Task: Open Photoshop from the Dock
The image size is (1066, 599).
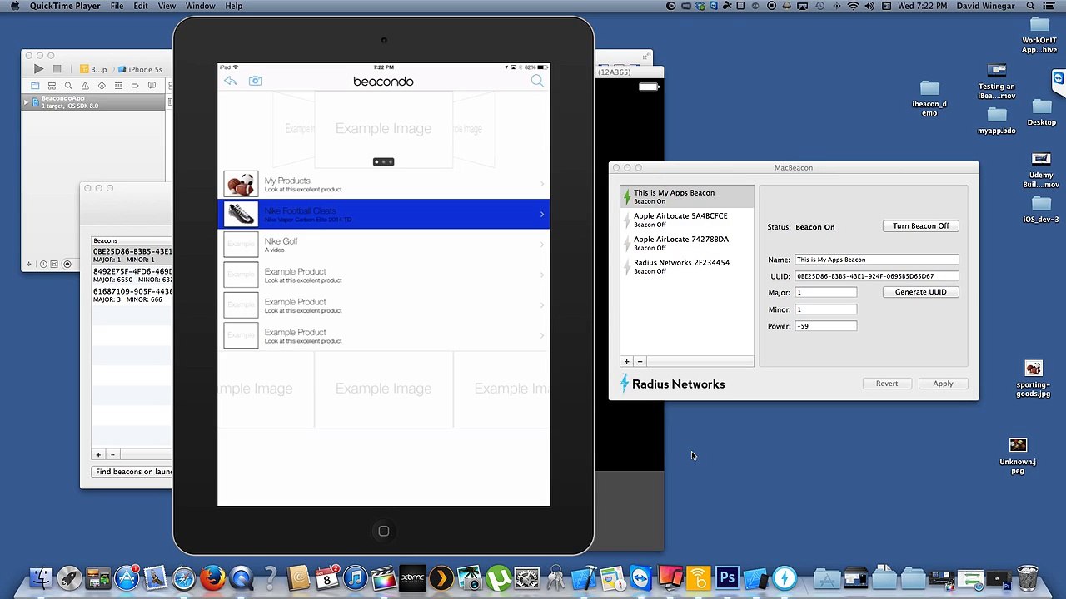Action: tap(726, 577)
